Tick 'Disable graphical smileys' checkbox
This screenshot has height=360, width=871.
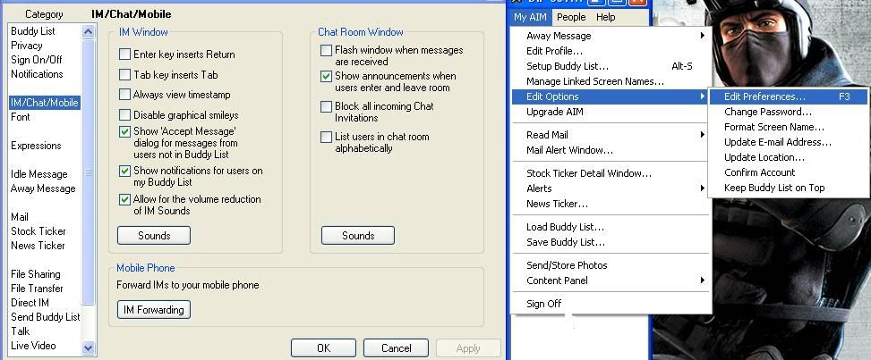(x=125, y=115)
